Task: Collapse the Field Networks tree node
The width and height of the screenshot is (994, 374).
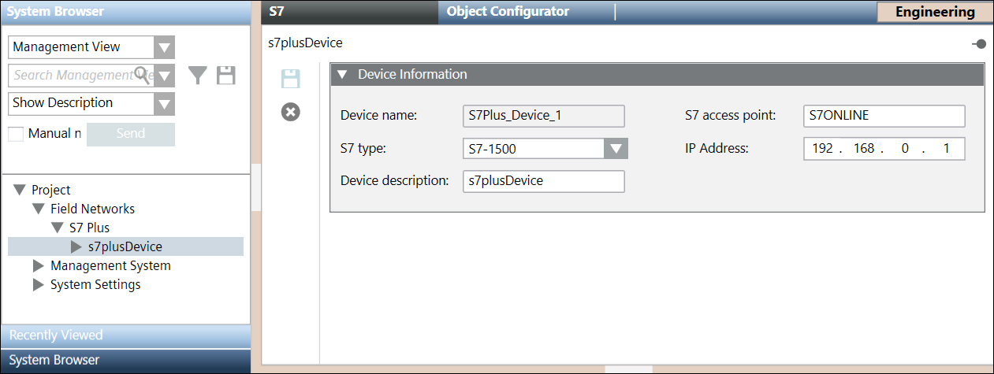Action: pos(38,209)
